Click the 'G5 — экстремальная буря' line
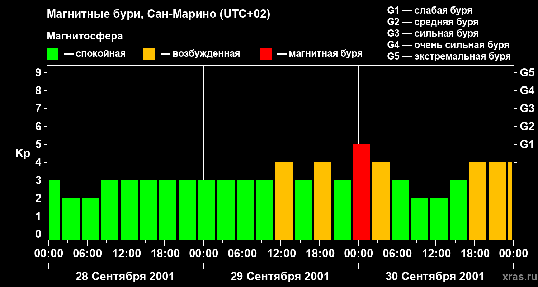The height and width of the screenshot is (287, 538). point(449,56)
